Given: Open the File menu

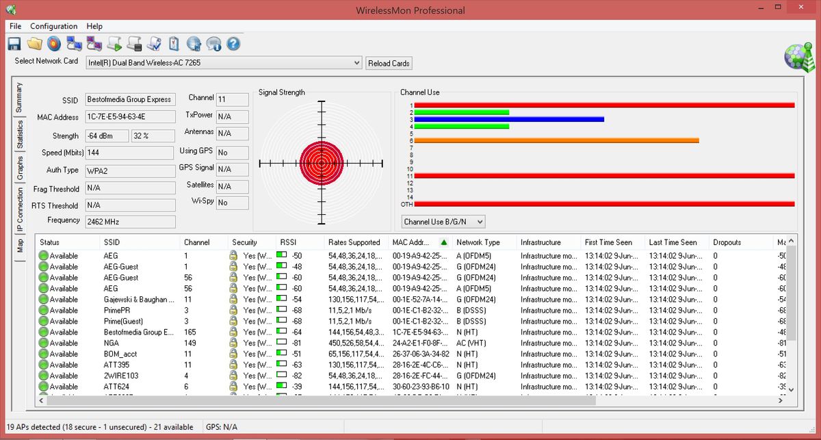Looking at the screenshot, I should tap(14, 26).
